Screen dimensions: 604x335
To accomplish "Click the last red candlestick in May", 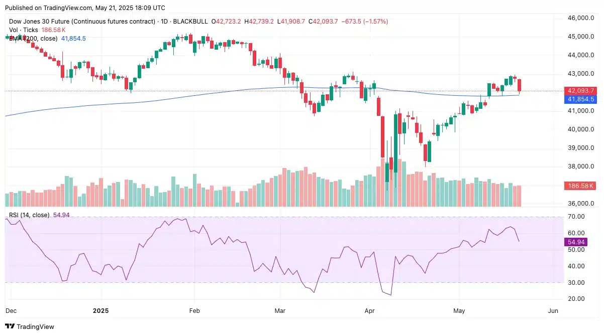I will pyautogui.click(x=520, y=85).
